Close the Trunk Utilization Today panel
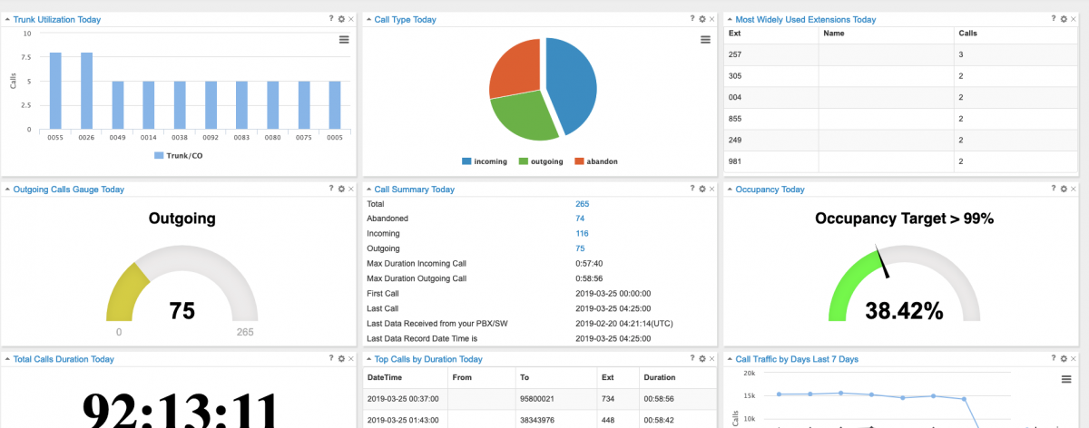This screenshot has height=428, width=1089. tap(351, 19)
